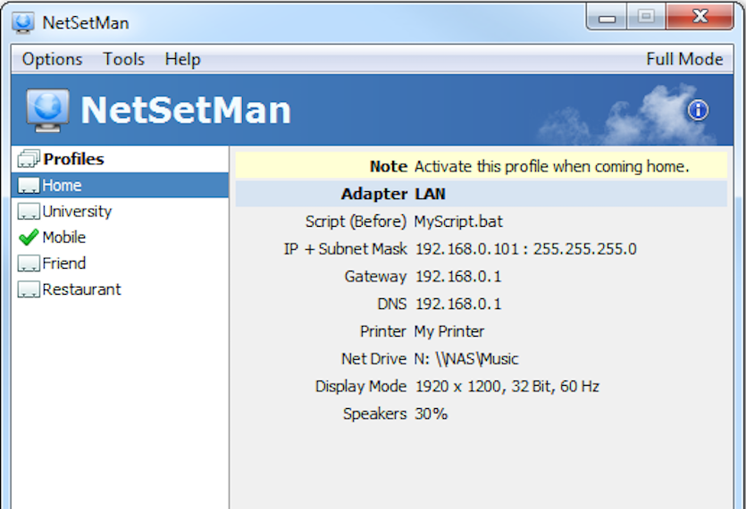Click the 'Net Drive' label

click(374, 359)
